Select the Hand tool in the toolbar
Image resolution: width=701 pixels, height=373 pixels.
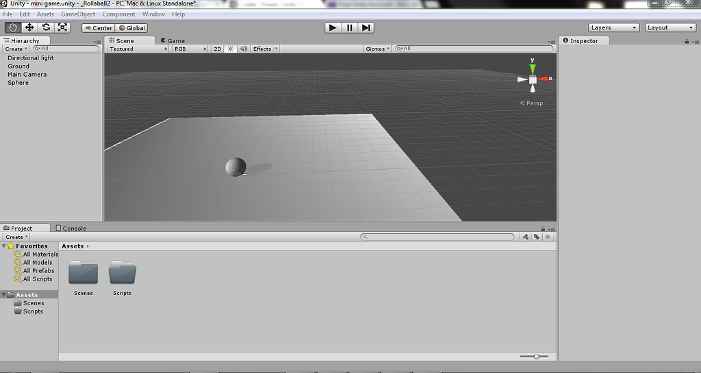[12, 27]
